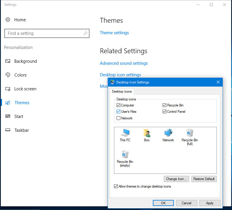
Task: Uncheck the Computer checkbox
Action: pyautogui.click(x=119, y=105)
